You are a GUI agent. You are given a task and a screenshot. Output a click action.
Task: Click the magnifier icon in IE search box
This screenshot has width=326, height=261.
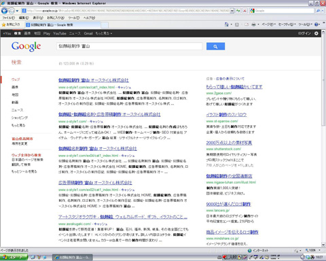pos(318,11)
